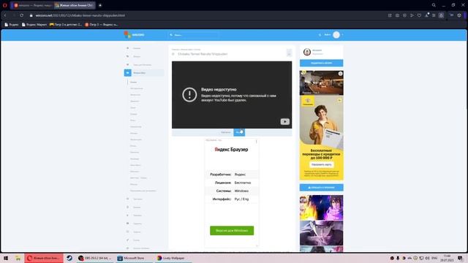This screenshot has height=263, width=468.
Task: Open the Windows Start menu
Action: click(6, 258)
